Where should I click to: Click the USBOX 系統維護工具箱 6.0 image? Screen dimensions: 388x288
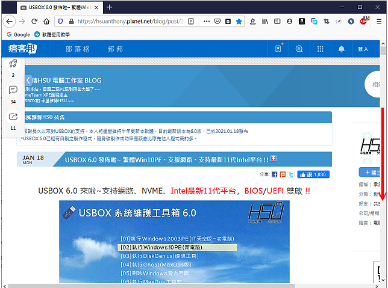click(x=174, y=242)
